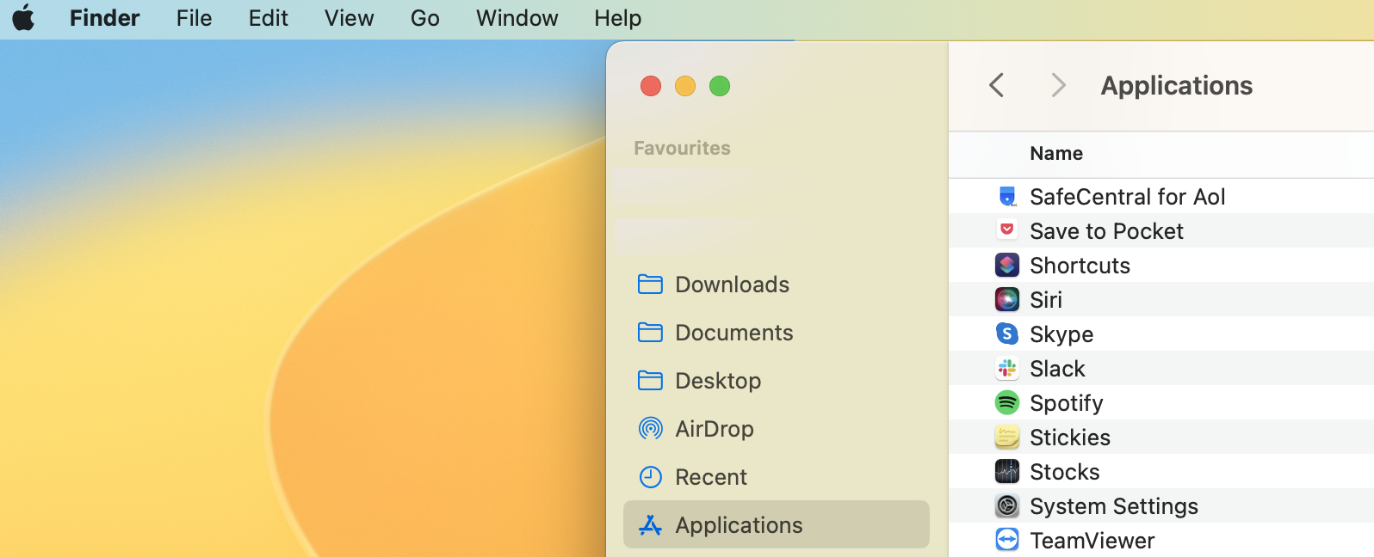Select the 'Shortcuts' file name

1080,266
